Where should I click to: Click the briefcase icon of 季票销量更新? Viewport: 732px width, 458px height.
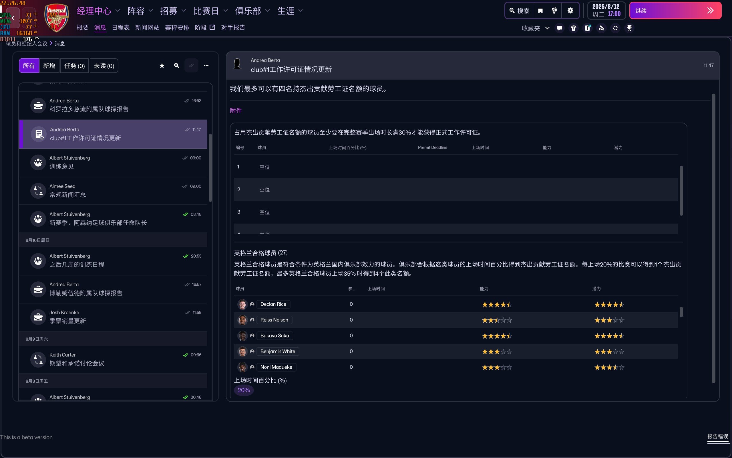[38, 317]
